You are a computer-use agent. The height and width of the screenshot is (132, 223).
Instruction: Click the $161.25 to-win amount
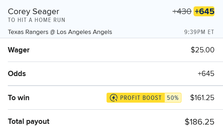pos(202,98)
